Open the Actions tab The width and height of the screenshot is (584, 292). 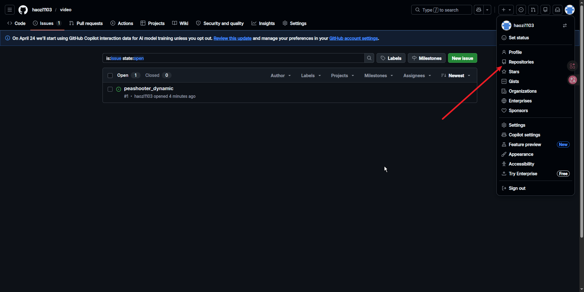coord(122,23)
